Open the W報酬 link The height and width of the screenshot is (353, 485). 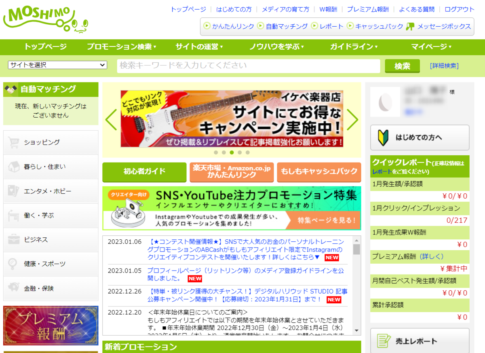328,9
